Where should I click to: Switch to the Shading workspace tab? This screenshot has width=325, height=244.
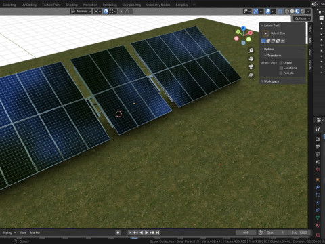(x=72, y=5)
